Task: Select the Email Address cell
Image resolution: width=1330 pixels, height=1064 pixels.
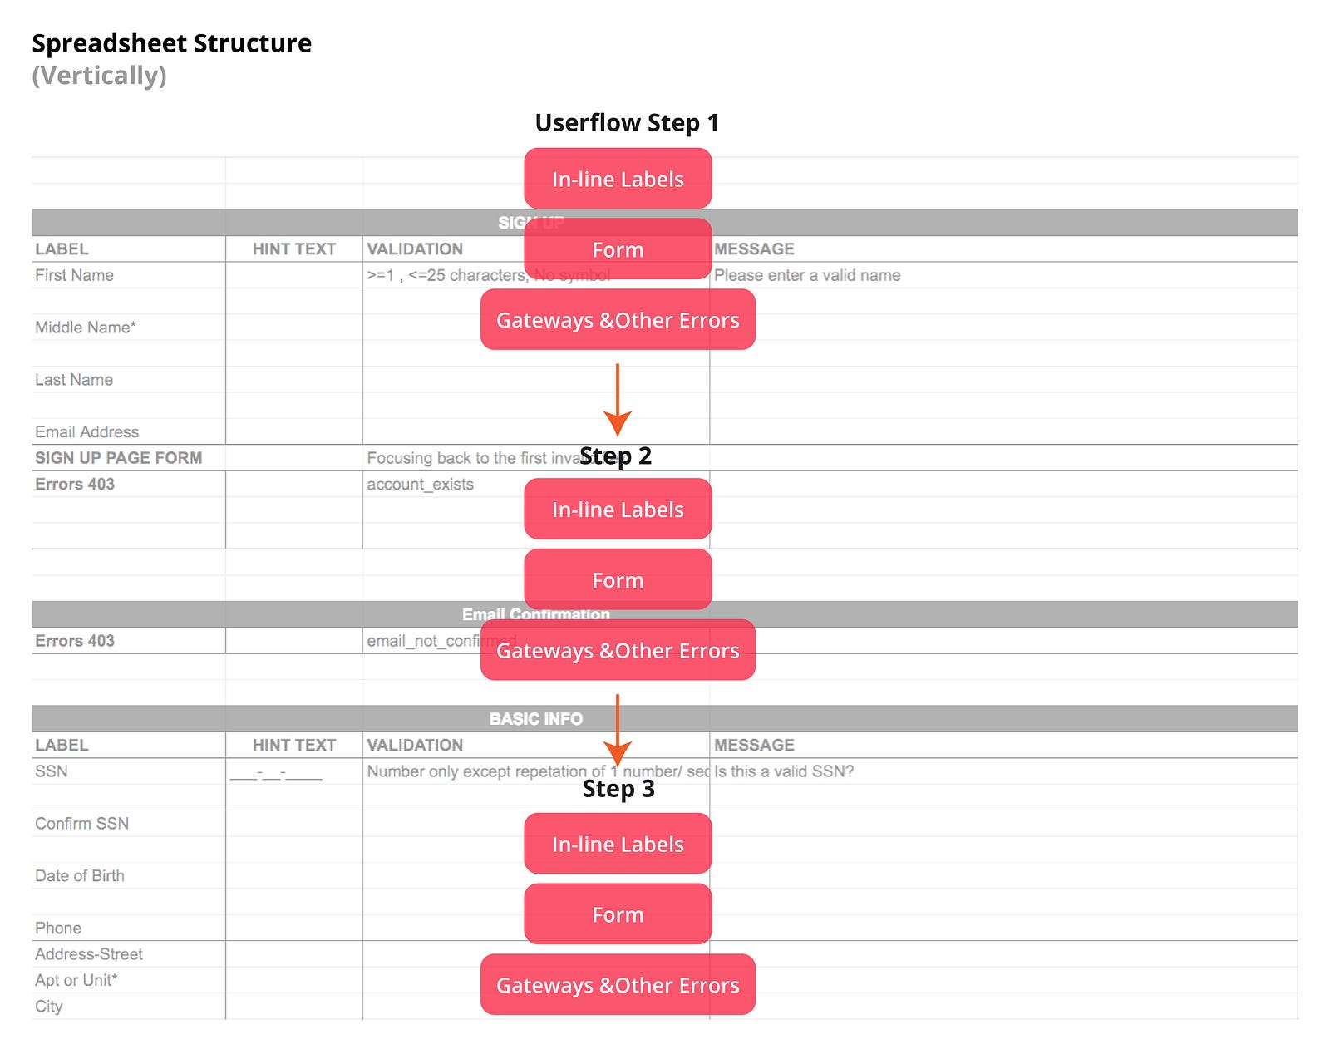Action: [87, 431]
